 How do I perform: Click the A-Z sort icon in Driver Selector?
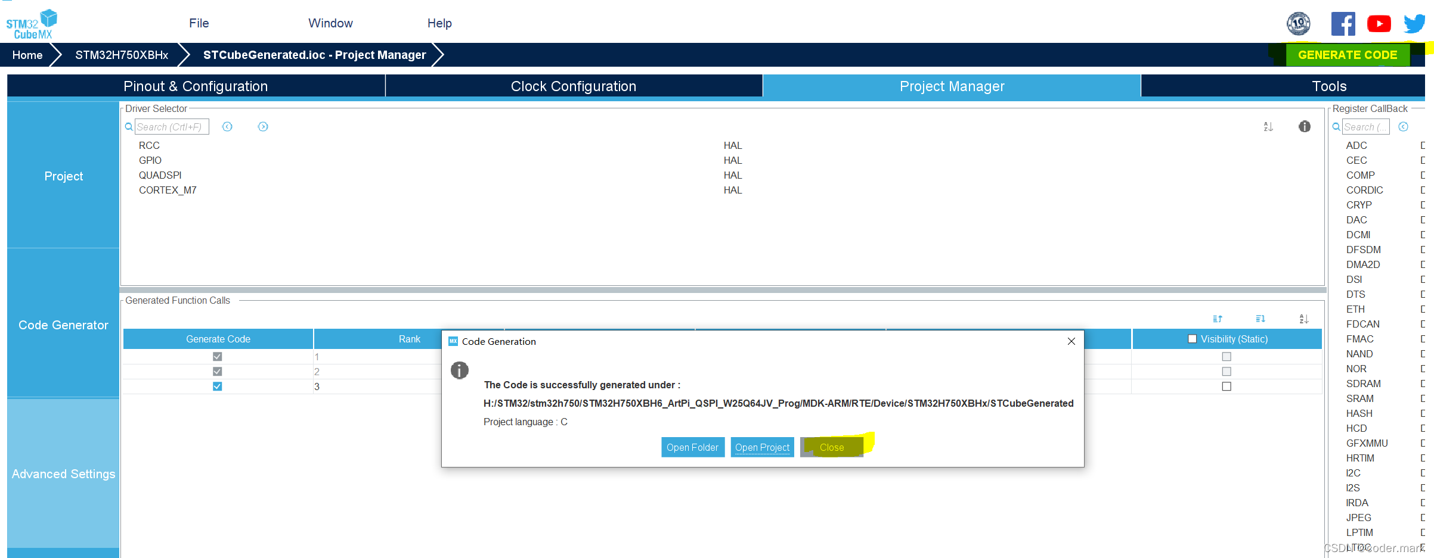pos(1268,126)
